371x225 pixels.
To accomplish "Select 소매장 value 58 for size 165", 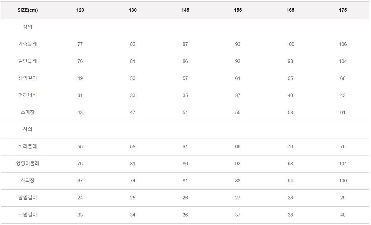I will [290, 113].
